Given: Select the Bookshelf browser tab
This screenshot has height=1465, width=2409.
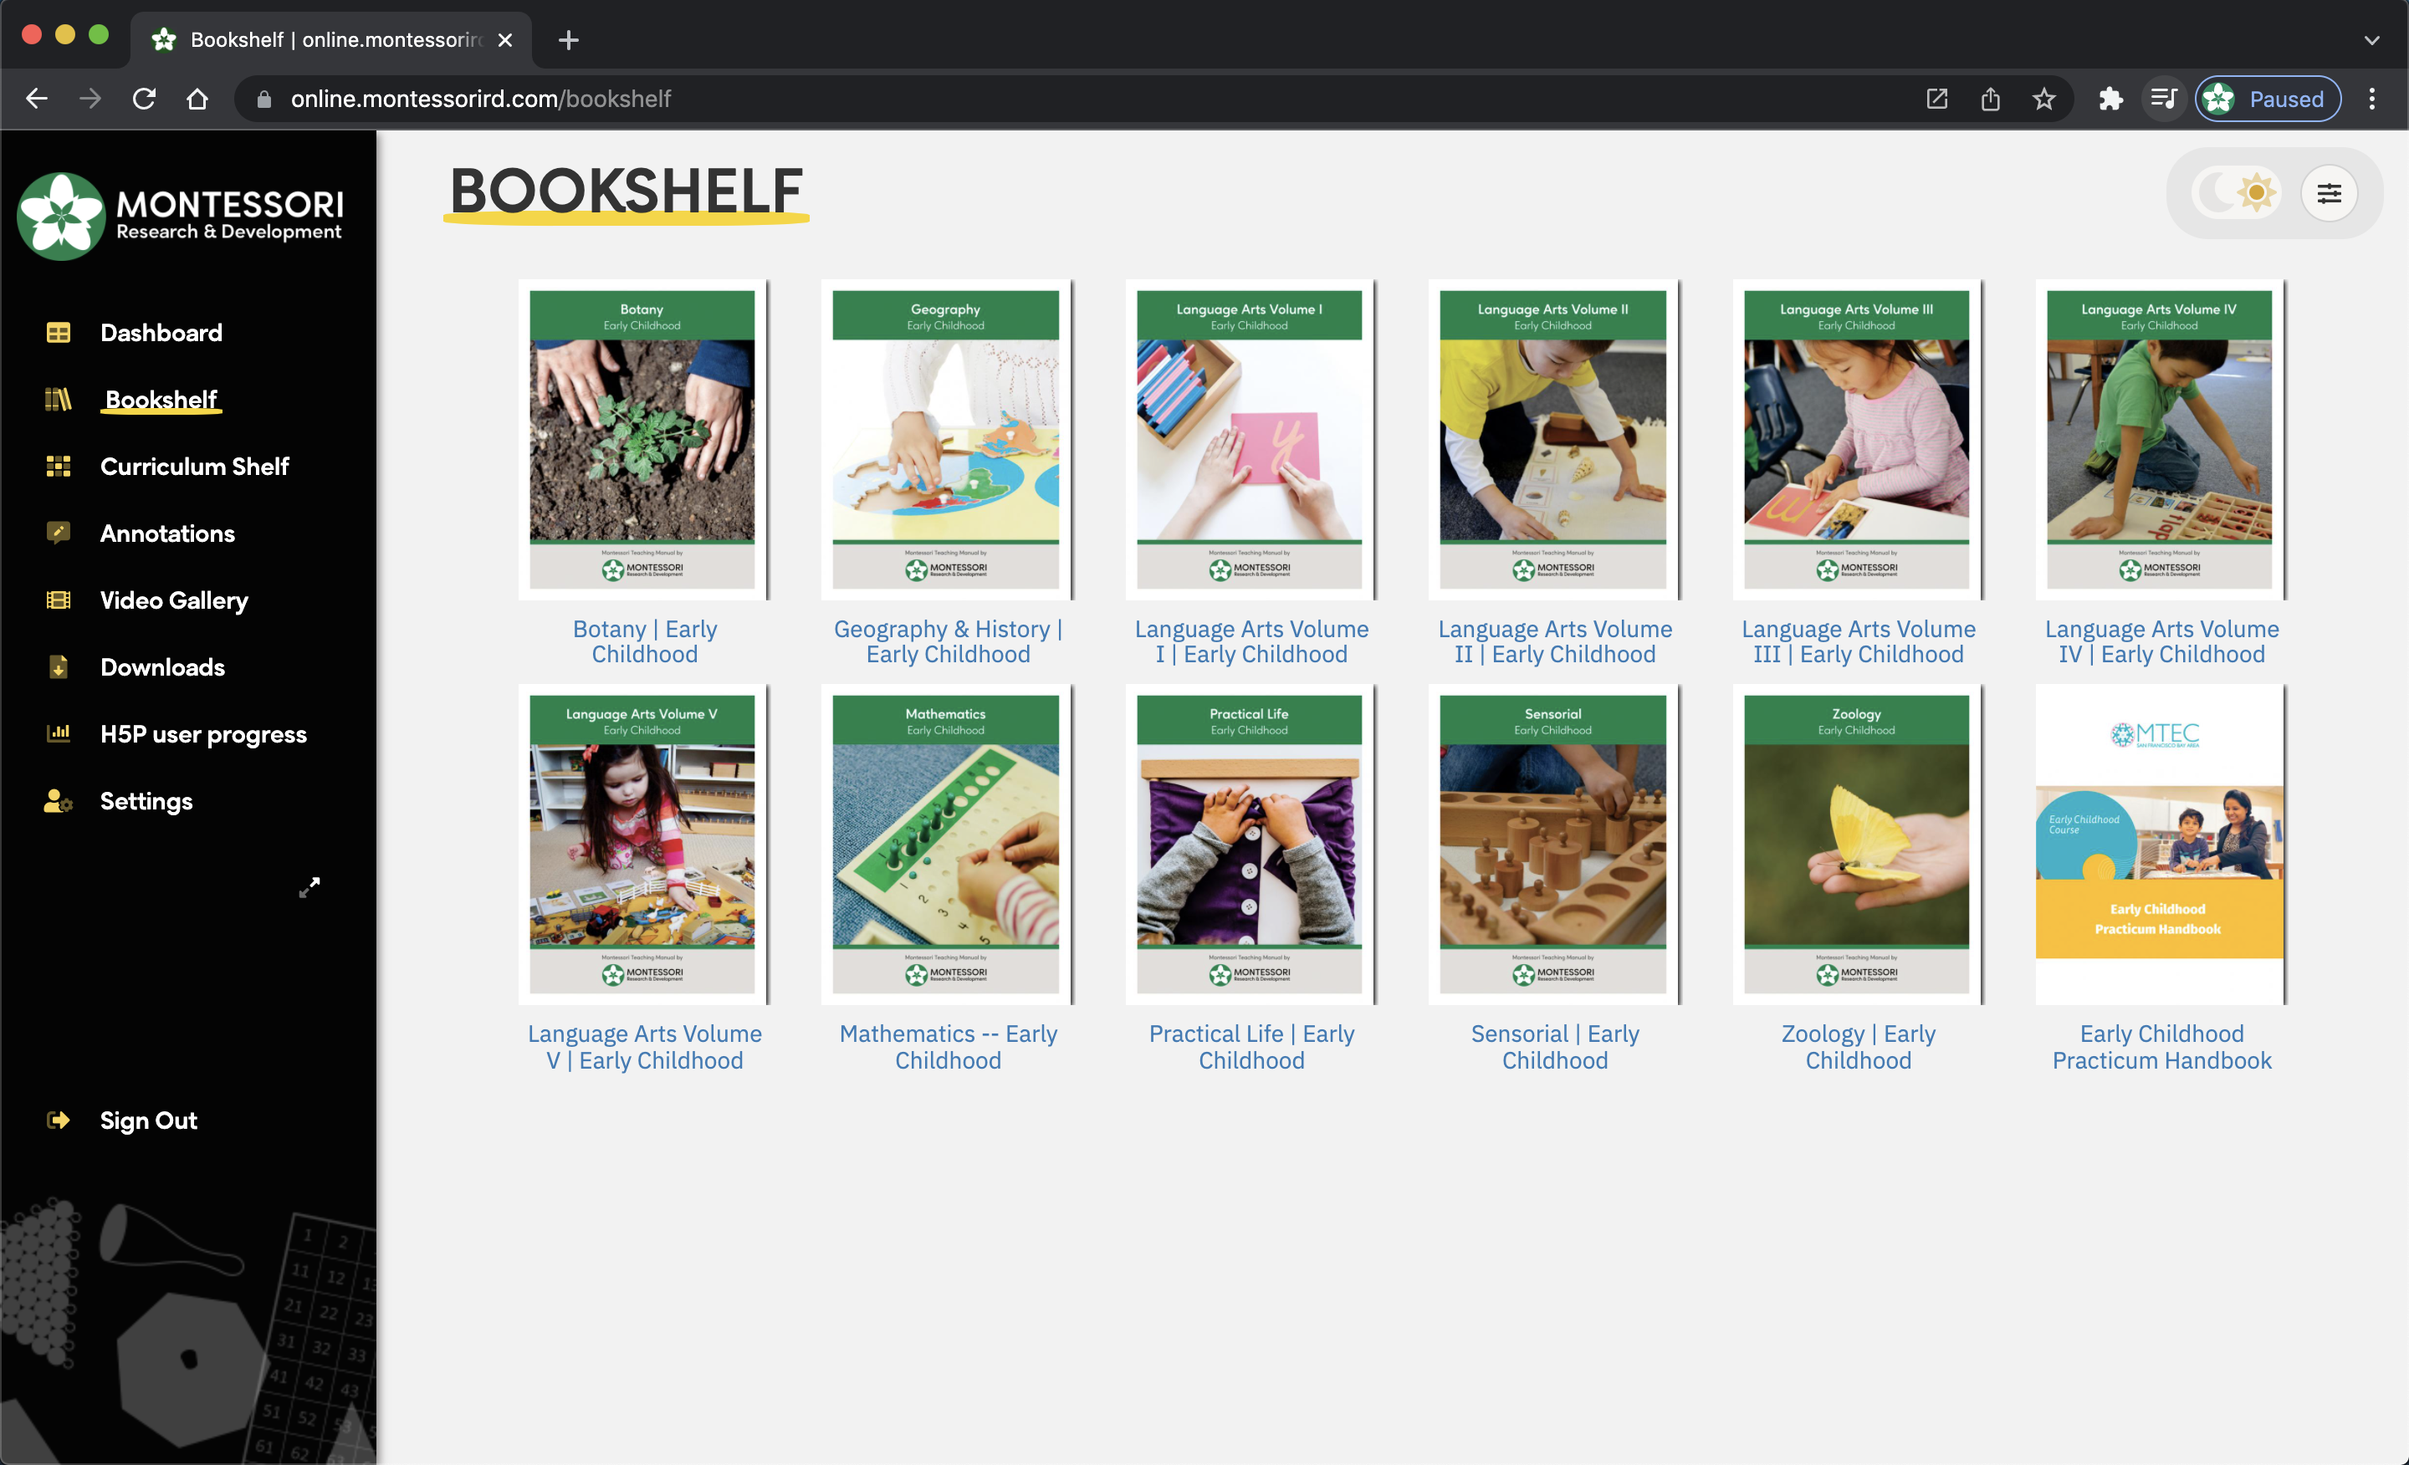Looking at the screenshot, I should pyautogui.click(x=330, y=40).
